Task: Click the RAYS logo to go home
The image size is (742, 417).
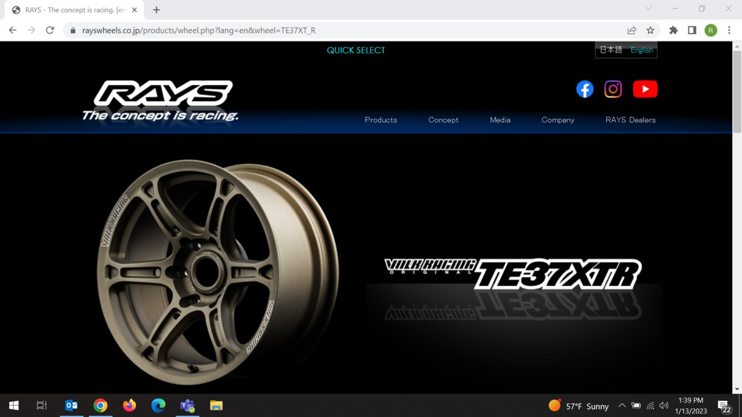Action: 161,100
